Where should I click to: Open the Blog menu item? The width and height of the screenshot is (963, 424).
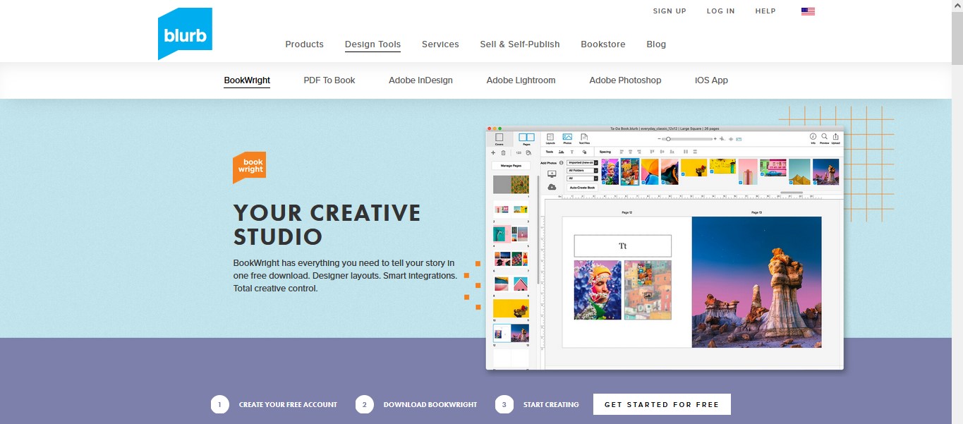click(x=656, y=44)
